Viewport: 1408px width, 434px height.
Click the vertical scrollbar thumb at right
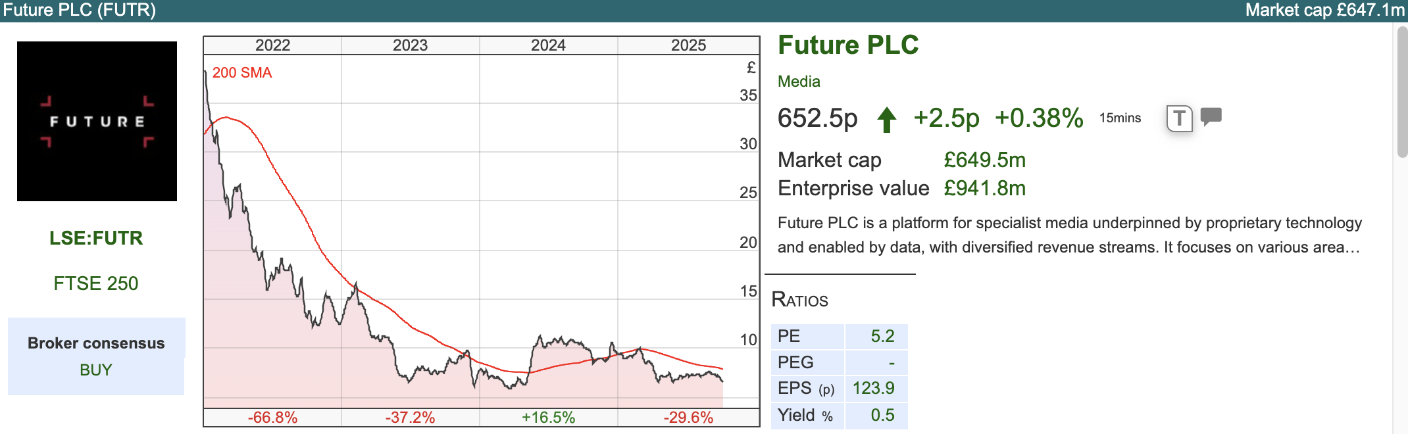point(1402,92)
